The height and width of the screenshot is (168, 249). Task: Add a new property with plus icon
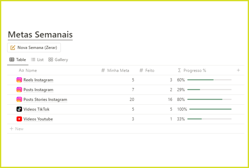[238, 70]
